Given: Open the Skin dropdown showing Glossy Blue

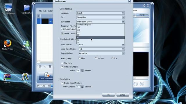Looking at the screenshot, I should tap(101, 17).
